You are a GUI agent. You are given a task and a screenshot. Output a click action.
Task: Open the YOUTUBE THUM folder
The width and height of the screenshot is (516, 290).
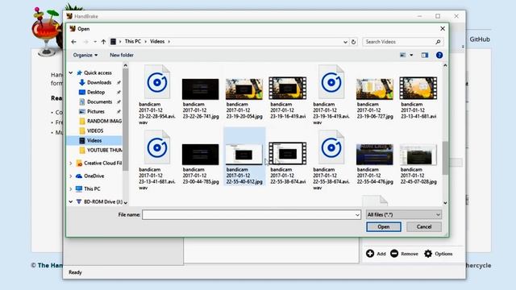pyautogui.click(x=100, y=151)
